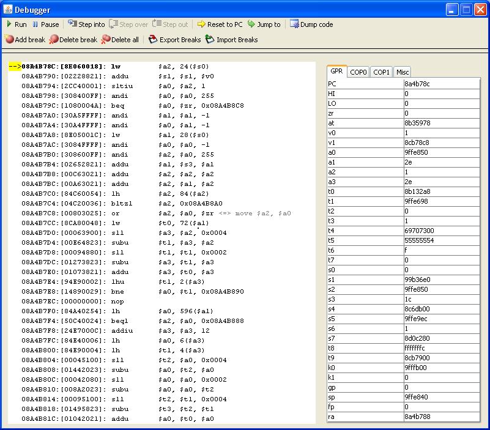Open Dump code from the toolbar

(x=311, y=24)
